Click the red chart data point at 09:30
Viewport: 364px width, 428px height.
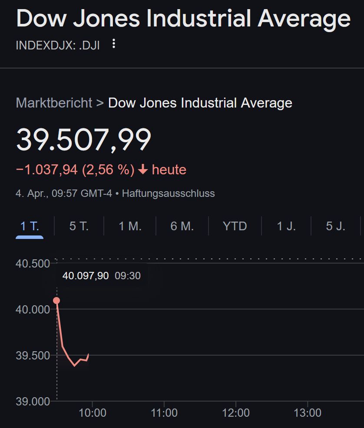tap(56, 301)
